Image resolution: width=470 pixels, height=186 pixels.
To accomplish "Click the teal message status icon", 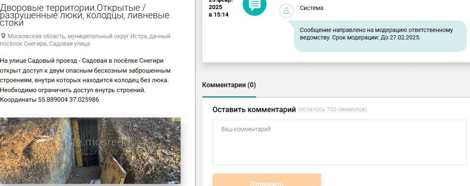I will click(x=254, y=5).
